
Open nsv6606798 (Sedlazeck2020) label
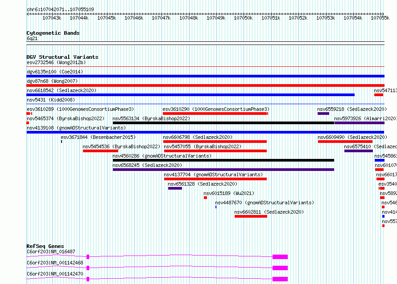pos(198,137)
